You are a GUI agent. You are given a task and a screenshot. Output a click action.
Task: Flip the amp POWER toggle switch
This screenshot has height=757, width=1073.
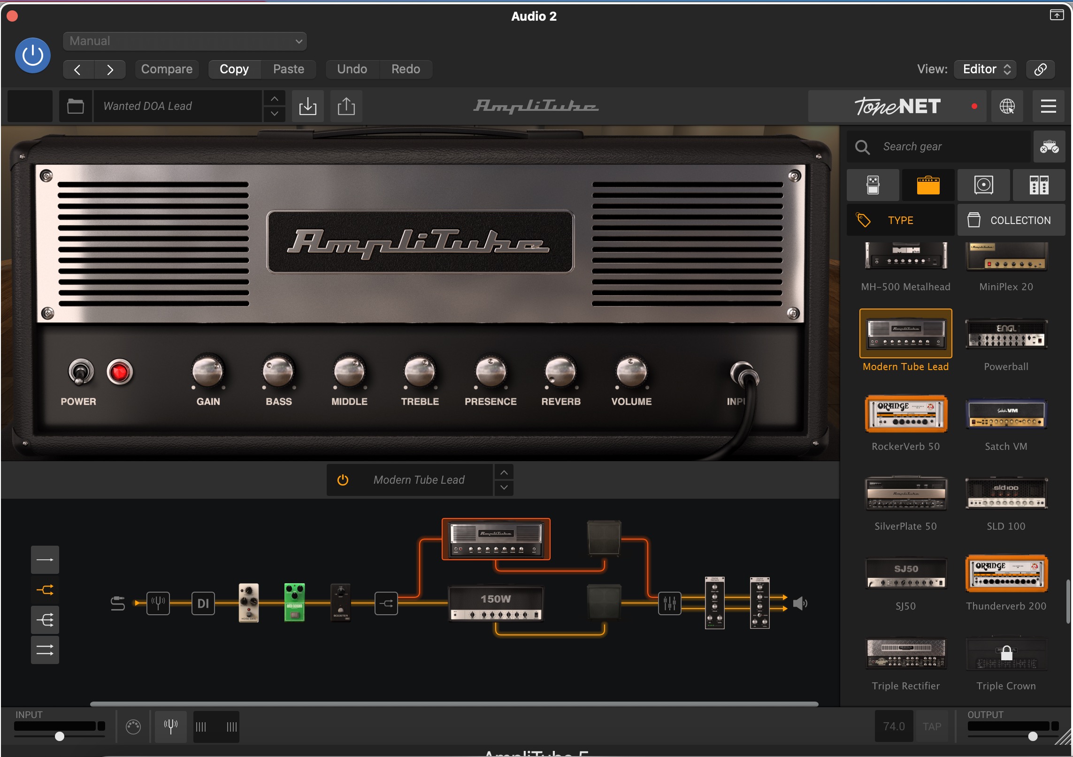(81, 372)
